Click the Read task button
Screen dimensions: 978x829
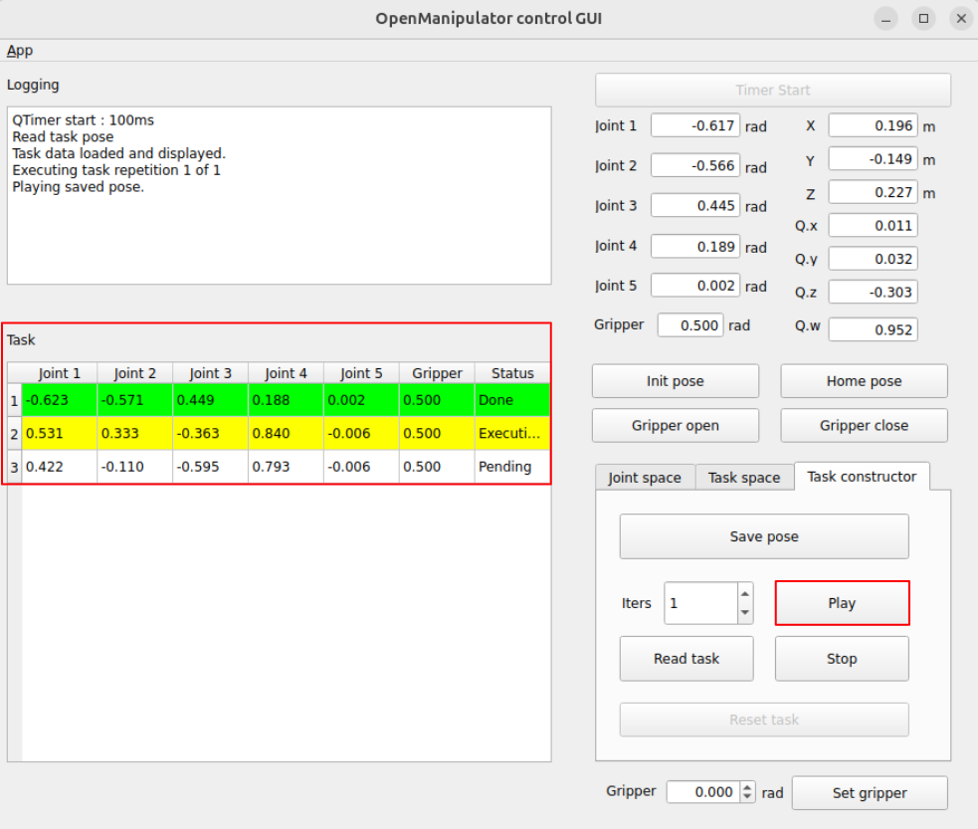coord(685,659)
